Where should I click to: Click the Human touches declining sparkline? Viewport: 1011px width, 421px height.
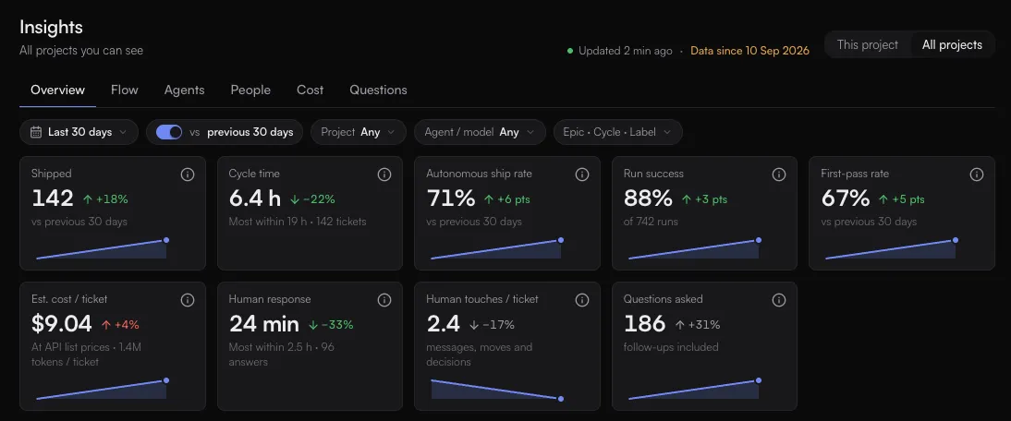(497, 390)
